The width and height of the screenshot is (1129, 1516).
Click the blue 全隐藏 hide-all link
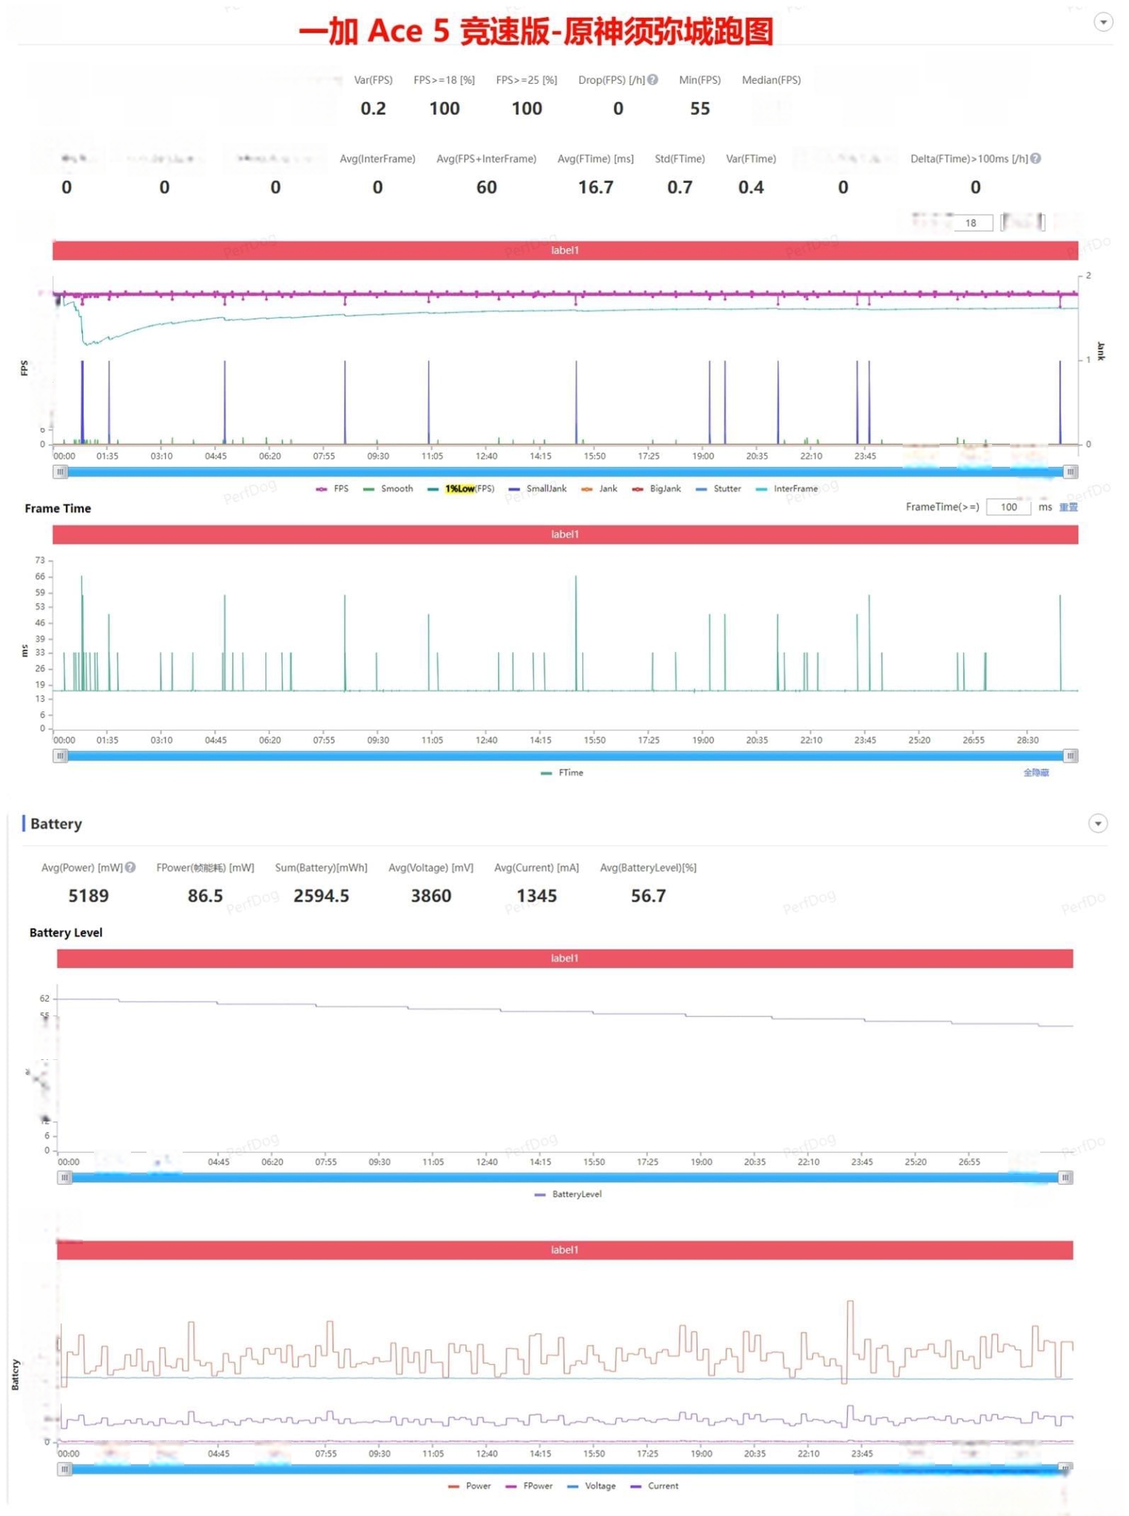point(1036,773)
